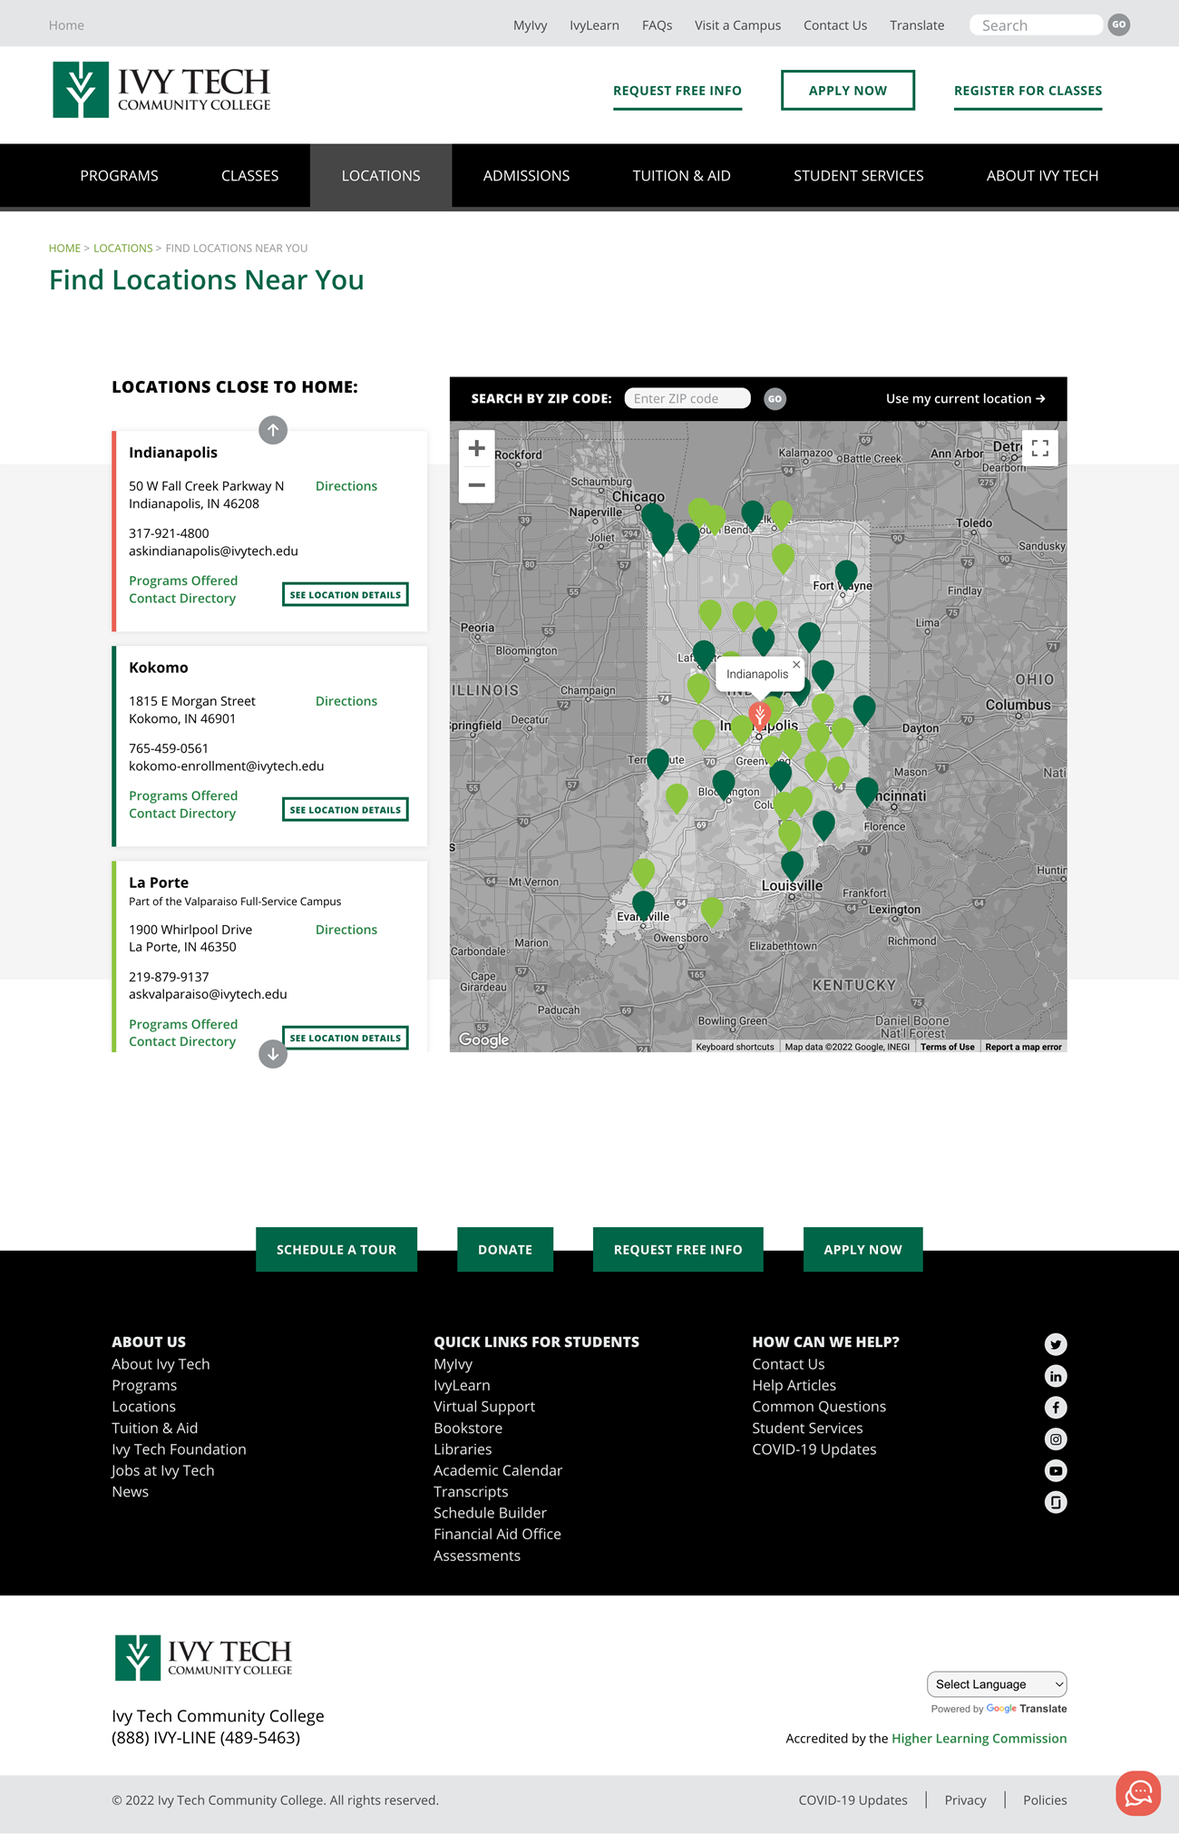This screenshot has width=1179, height=1834.
Task: Get directions to Indianapolis campus
Action: [x=346, y=486]
